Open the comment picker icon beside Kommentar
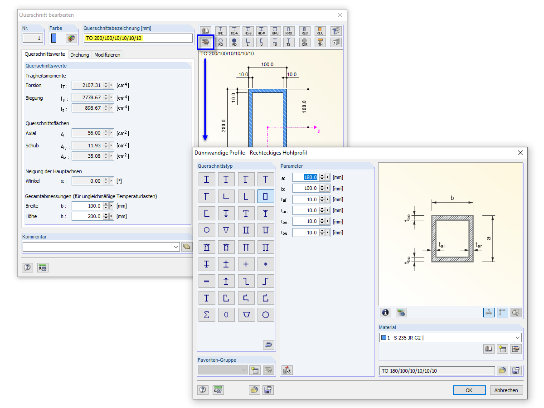This screenshot has height=408, width=544. (x=186, y=247)
